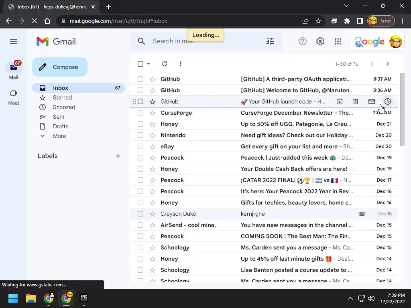Open Lisa Banton course update email

[x=264, y=270]
